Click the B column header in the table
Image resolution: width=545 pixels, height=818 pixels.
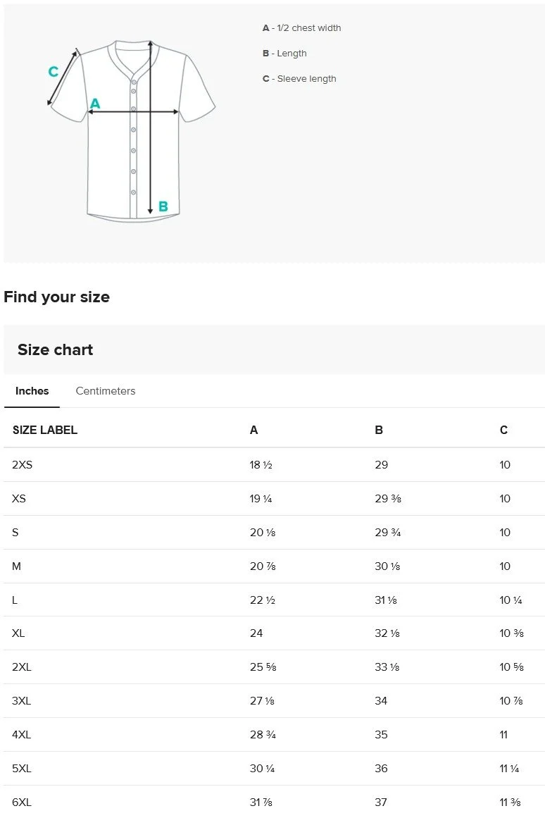379,430
